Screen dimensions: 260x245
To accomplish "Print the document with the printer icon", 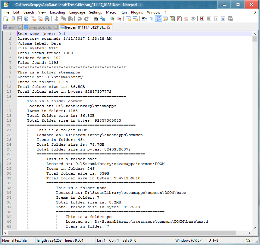I will pos(47,19).
